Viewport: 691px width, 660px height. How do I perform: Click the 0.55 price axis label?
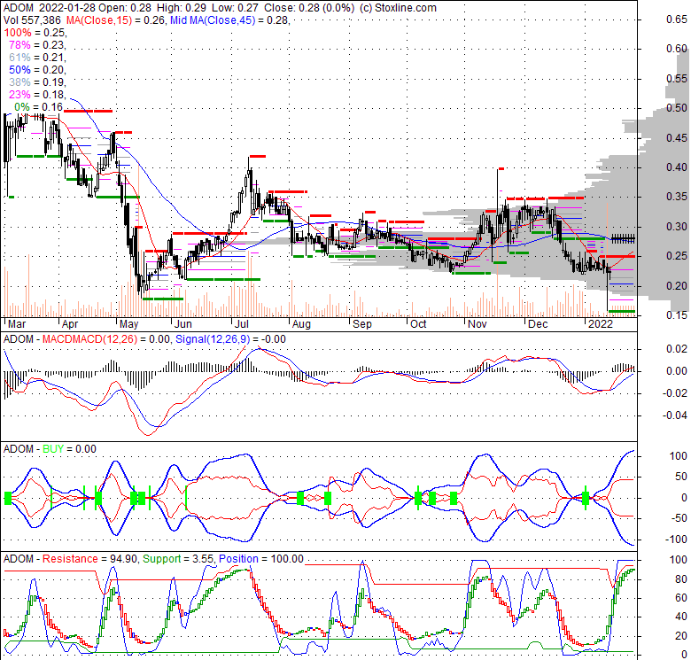point(677,79)
